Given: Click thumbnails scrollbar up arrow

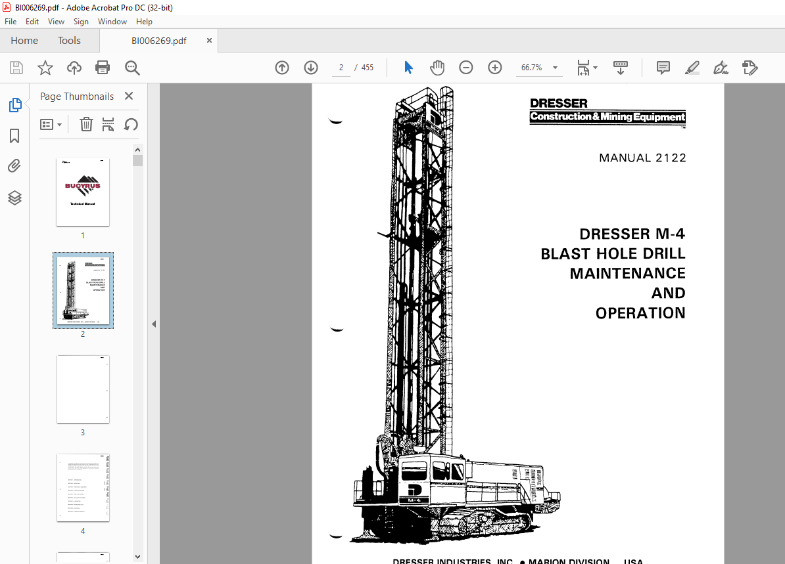Looking at the screenshot, I should 137,150.
